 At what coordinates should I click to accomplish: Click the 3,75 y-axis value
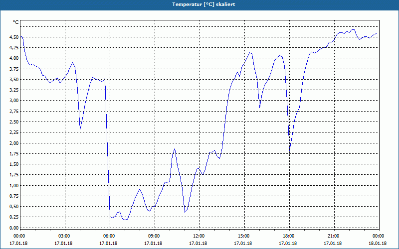click(x=14, y=69)
